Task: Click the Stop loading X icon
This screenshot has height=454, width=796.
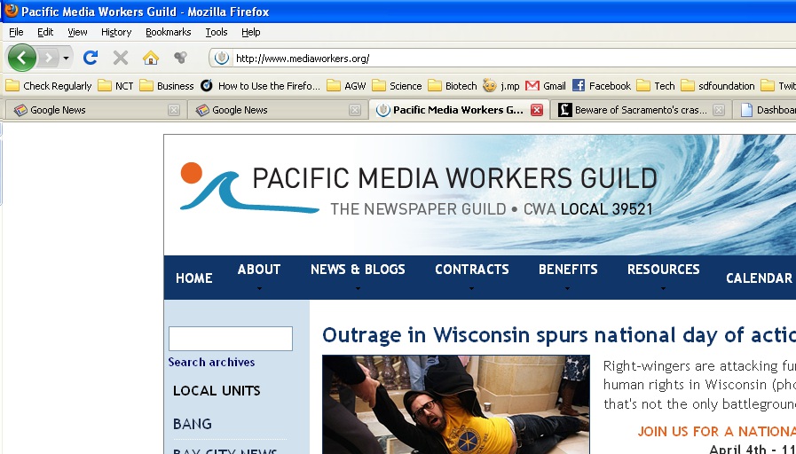Action: (x=120, y=58)
